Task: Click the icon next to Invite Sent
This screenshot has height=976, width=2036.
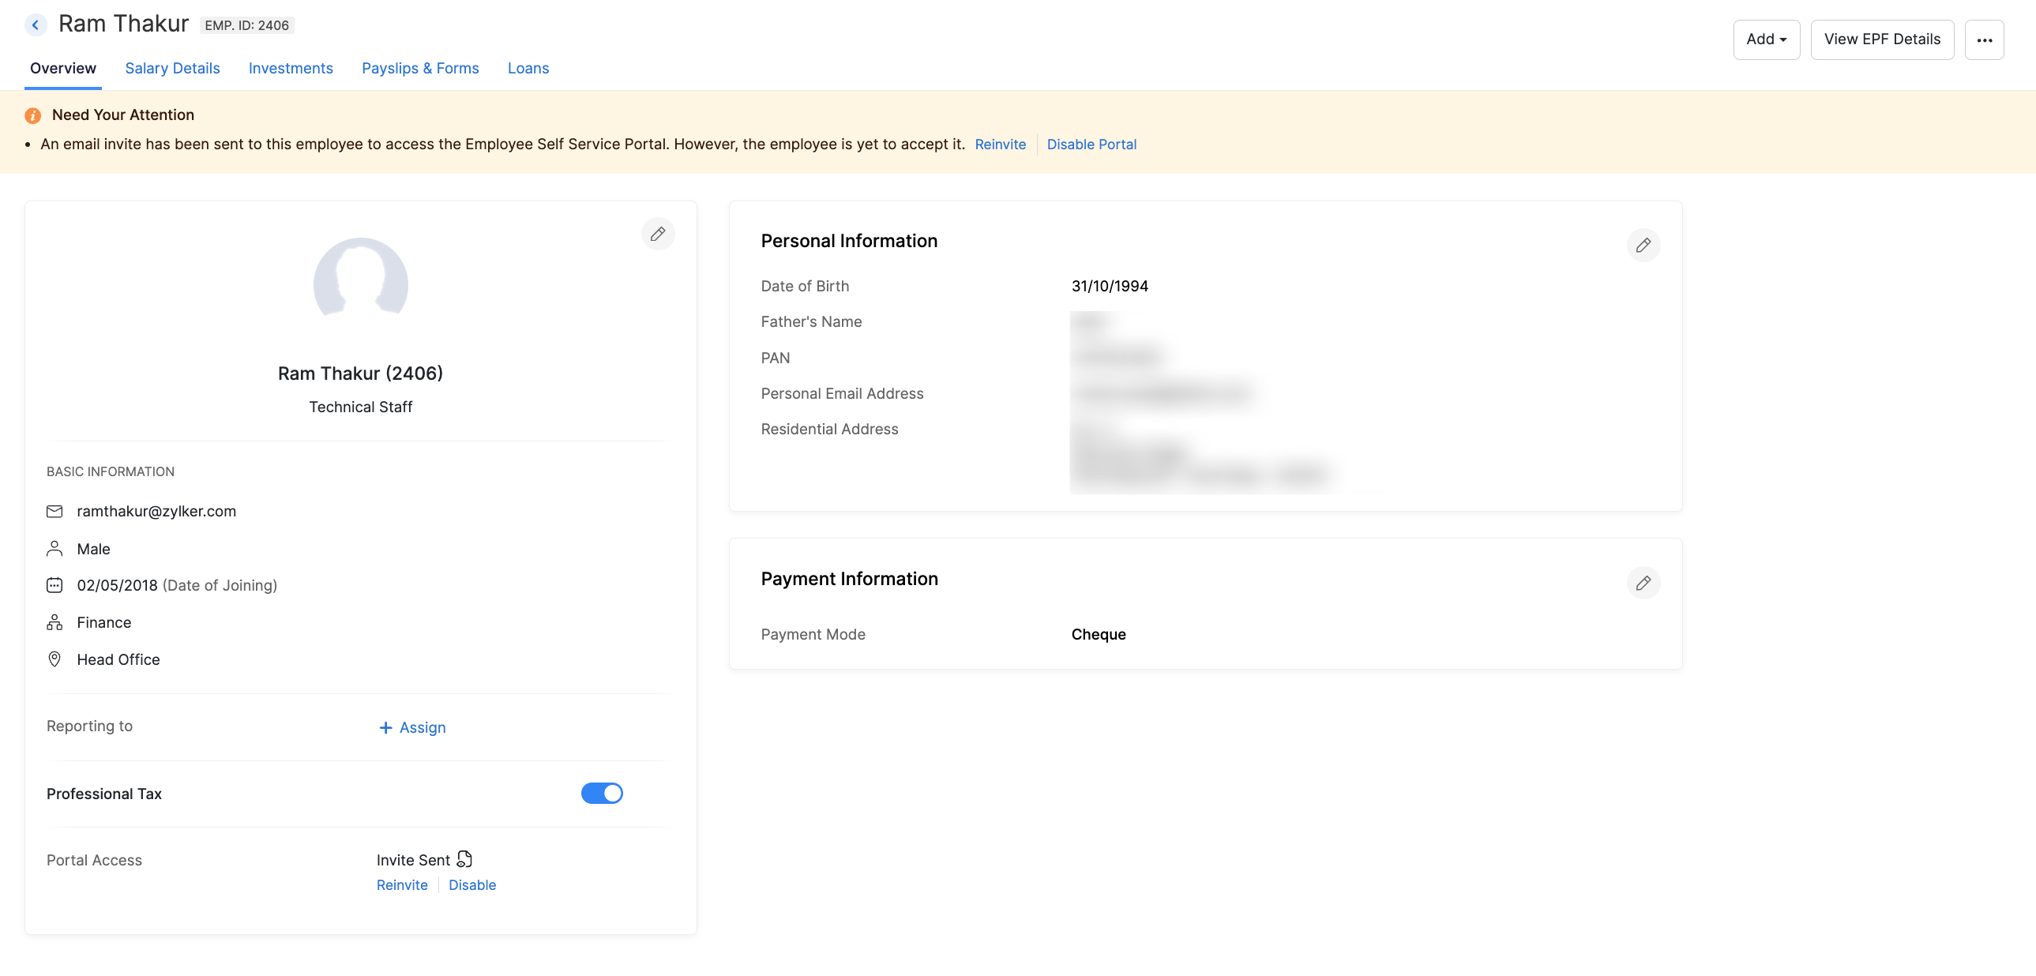Action: click(x=464, y=859)
